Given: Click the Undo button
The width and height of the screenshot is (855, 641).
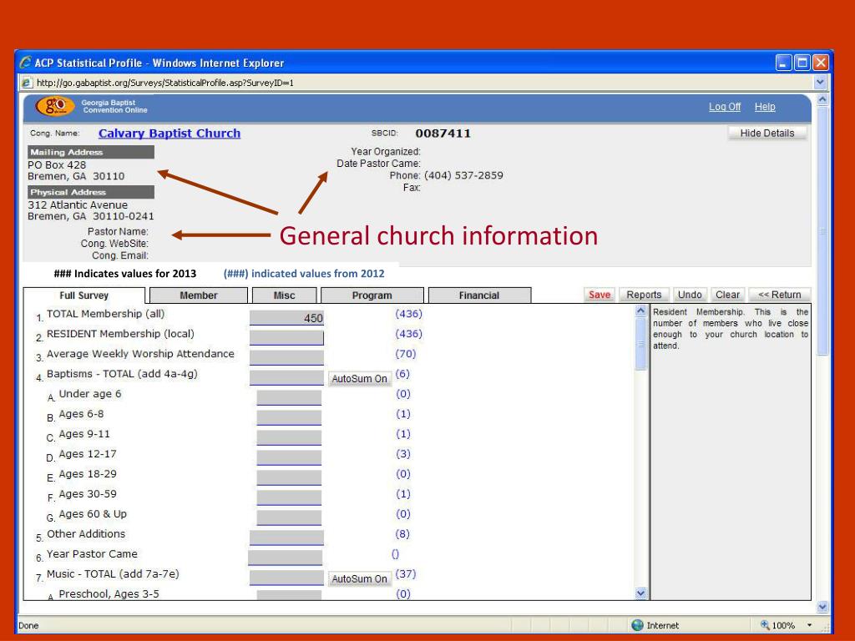Looking at the screenshot, I should coord(689,295).
